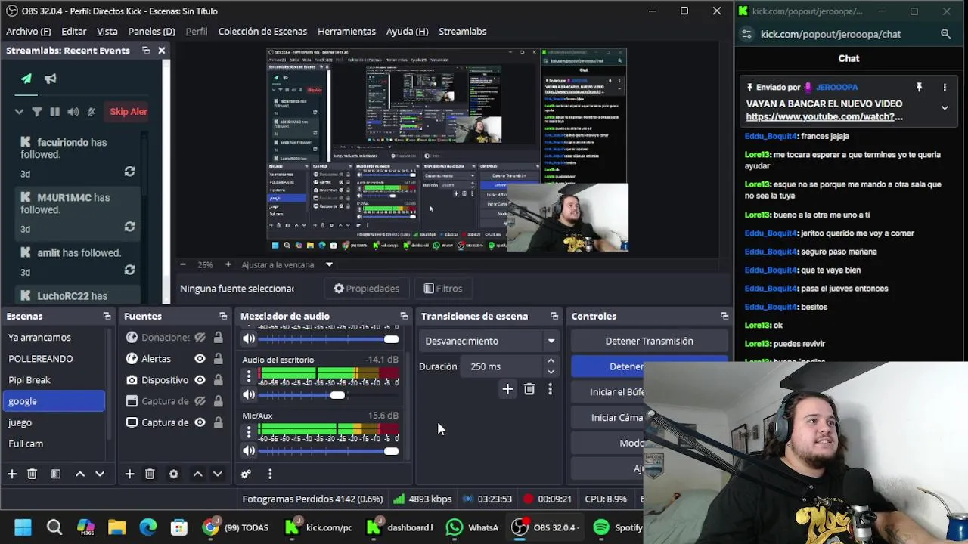Search in the Kick chat window
This screenshot has height=544, width=968.
pyautogui.click(x=945, y=34)
